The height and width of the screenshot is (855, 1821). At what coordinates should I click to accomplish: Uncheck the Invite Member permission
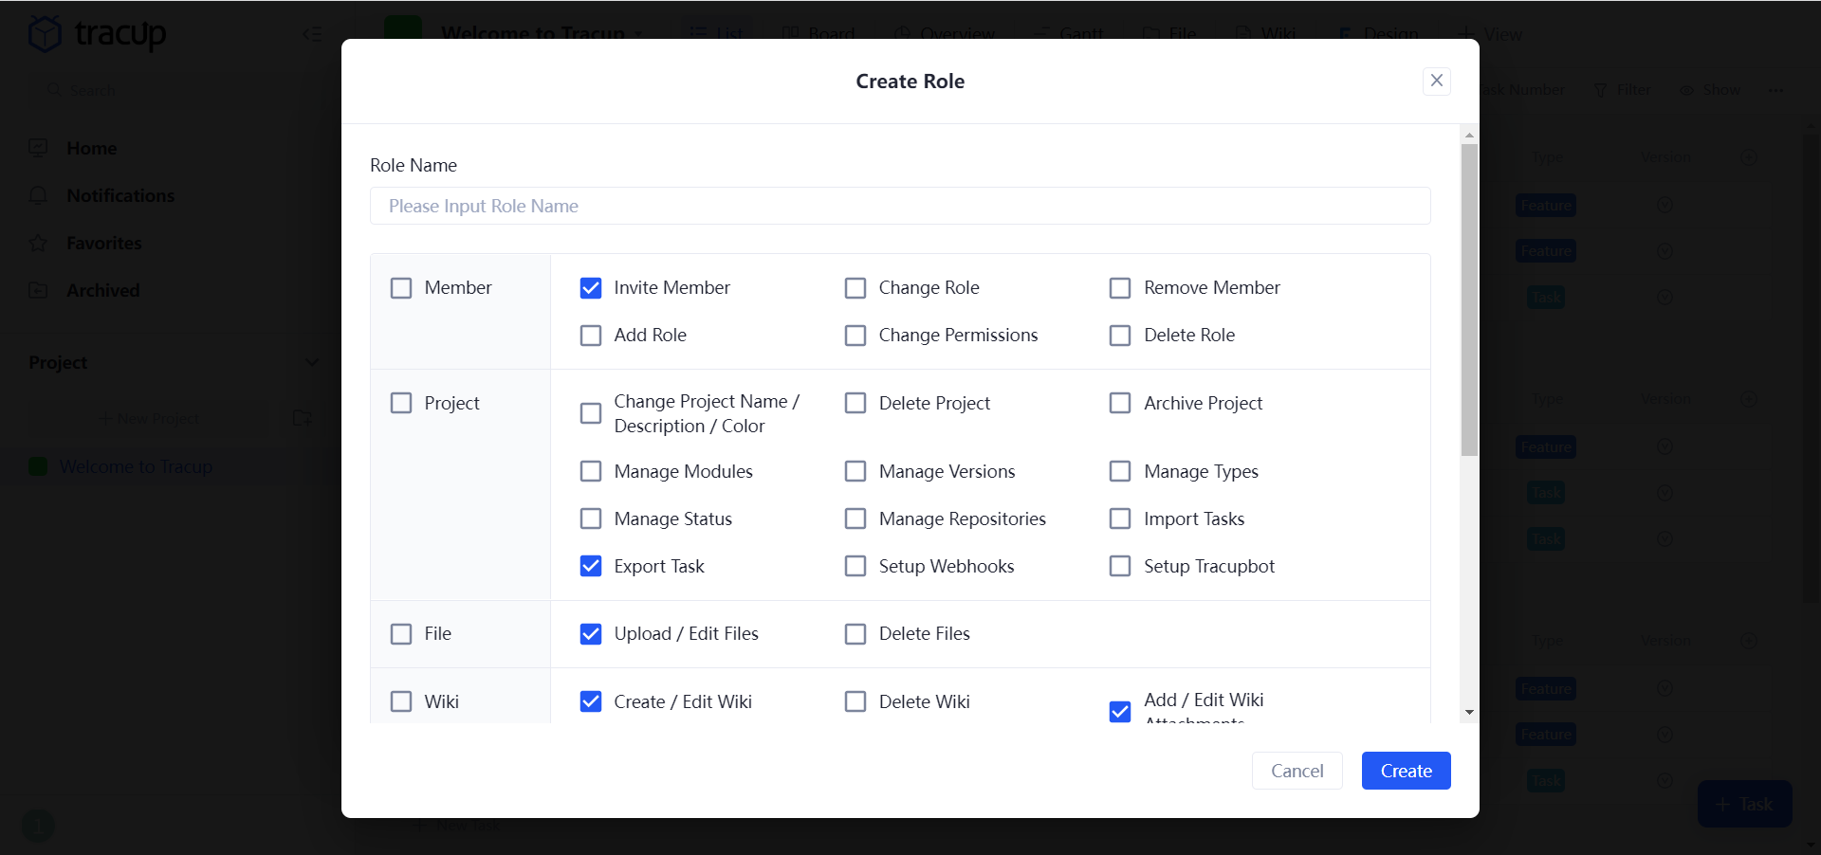[x=590, y=287]
